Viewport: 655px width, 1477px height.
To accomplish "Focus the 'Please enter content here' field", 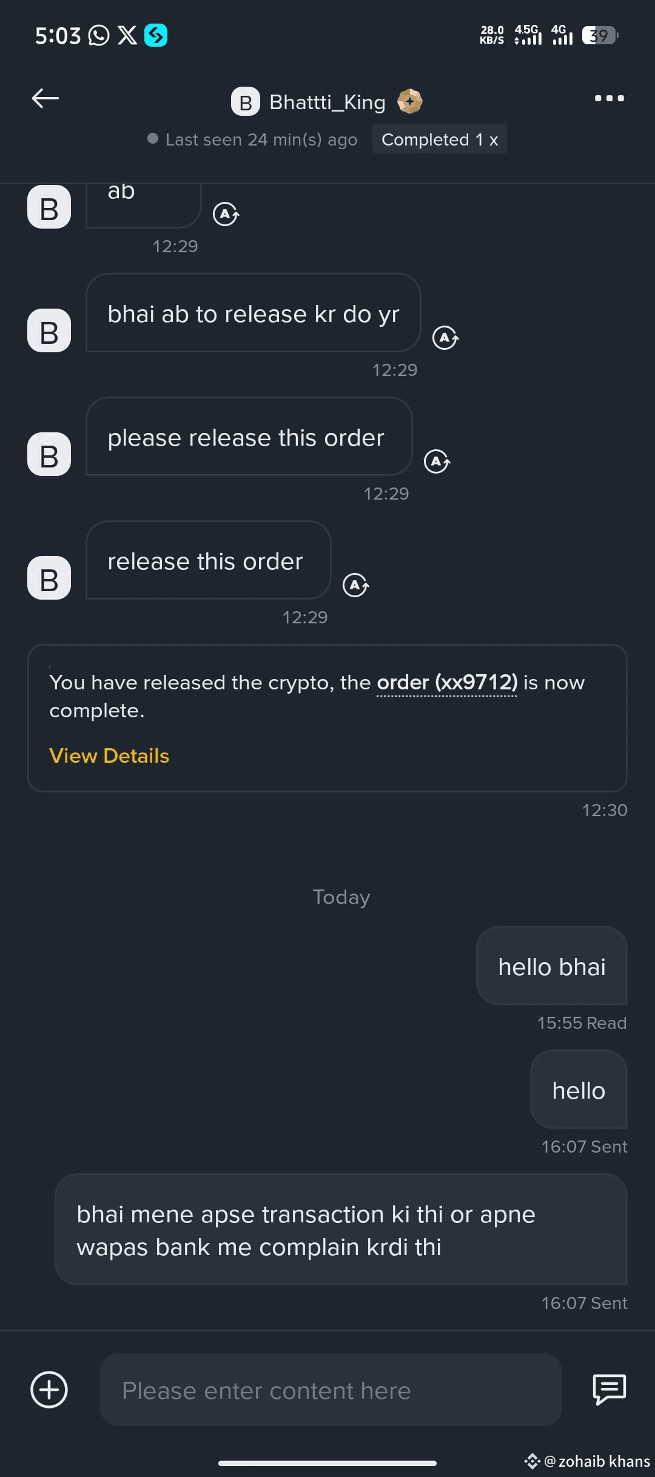I will 331,1390.
